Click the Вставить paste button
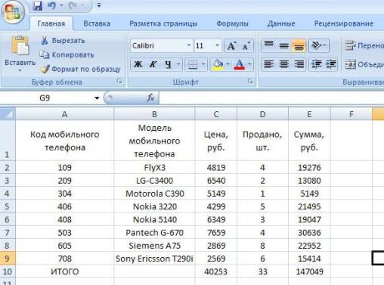The height and width of the screenshot is (285, 384). (20, 54)
